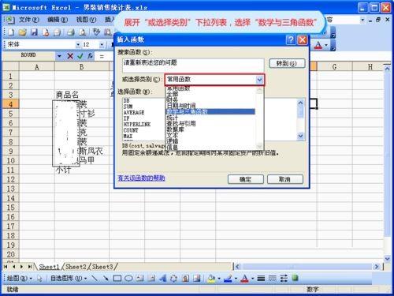Select COUNT in function list
394x296 pixels.
pyautogui.click(x=131, y=130)
